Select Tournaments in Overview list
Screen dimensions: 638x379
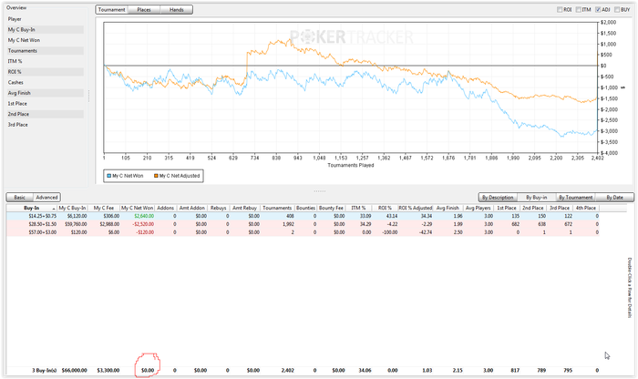46,51
